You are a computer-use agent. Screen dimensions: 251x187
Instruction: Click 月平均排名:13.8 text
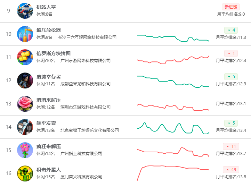231,177
